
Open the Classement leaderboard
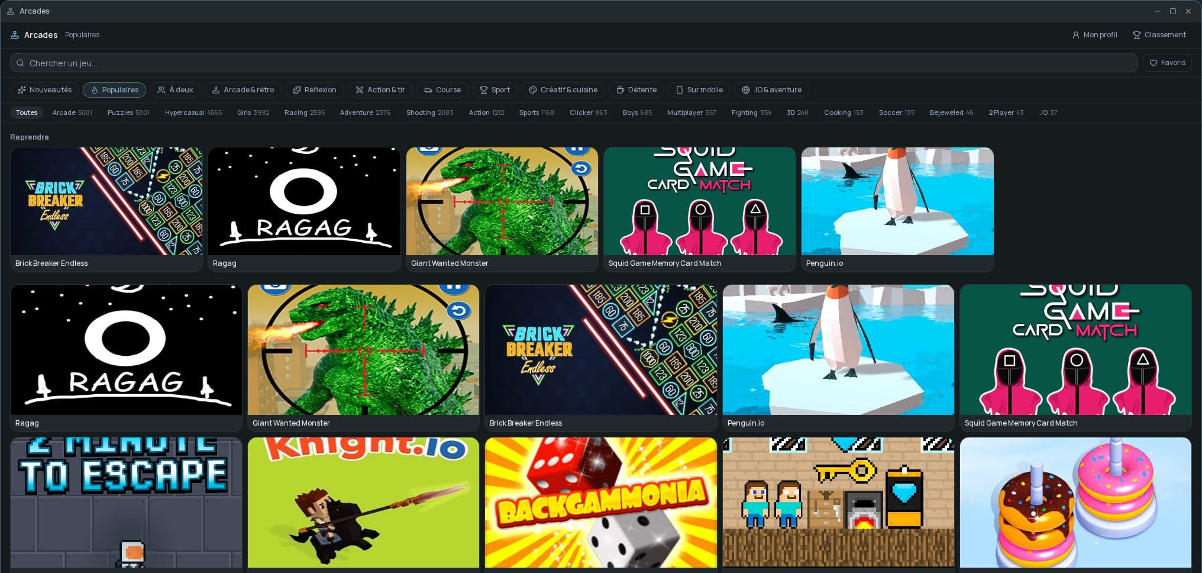[1159, 35]
